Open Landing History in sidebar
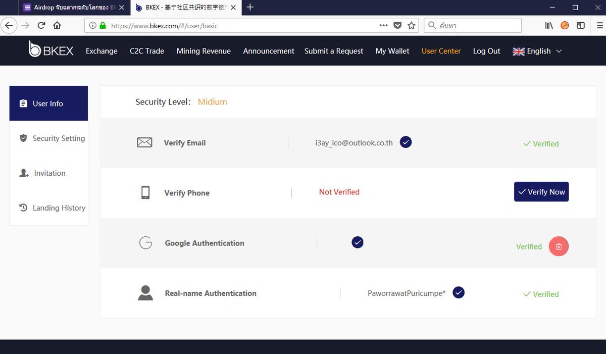This screenshot has width=606, height=354. pos(48,208)
